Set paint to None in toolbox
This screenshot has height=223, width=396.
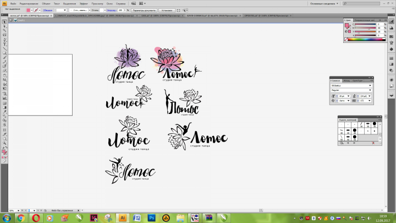pos(6,157)
